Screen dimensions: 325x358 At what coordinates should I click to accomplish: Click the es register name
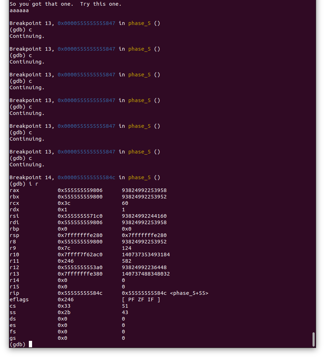13,325
